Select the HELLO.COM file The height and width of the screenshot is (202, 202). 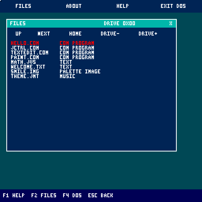[25, 43]
